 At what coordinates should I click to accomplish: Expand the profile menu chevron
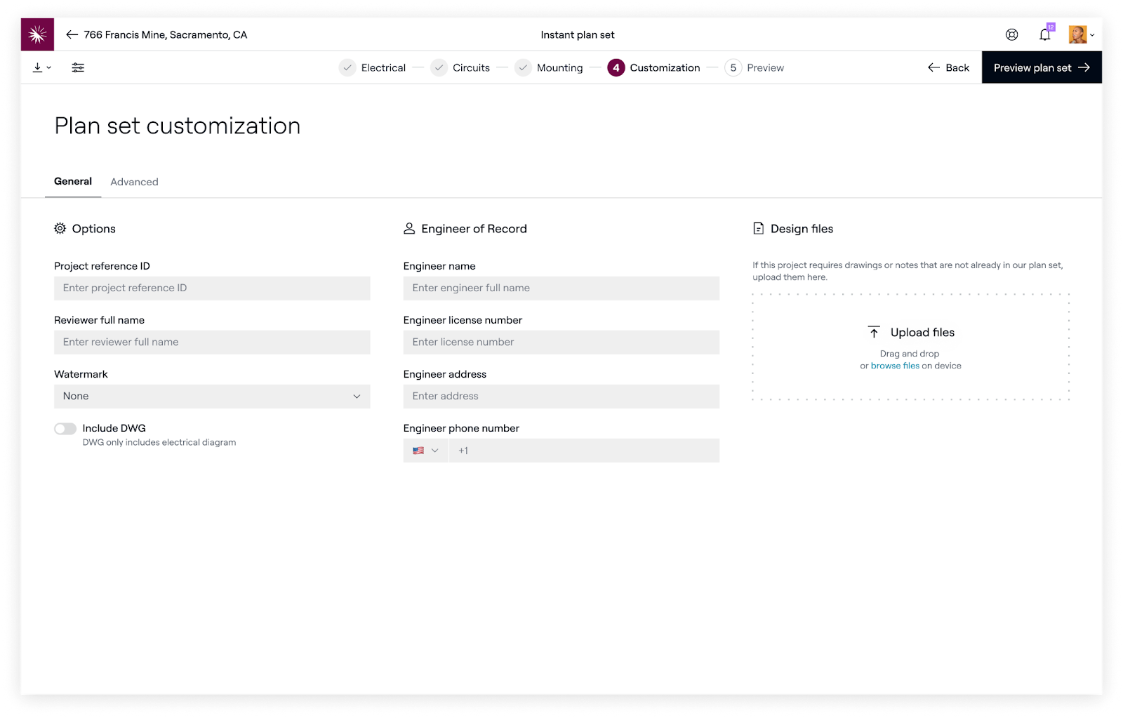coord(1092,35)
